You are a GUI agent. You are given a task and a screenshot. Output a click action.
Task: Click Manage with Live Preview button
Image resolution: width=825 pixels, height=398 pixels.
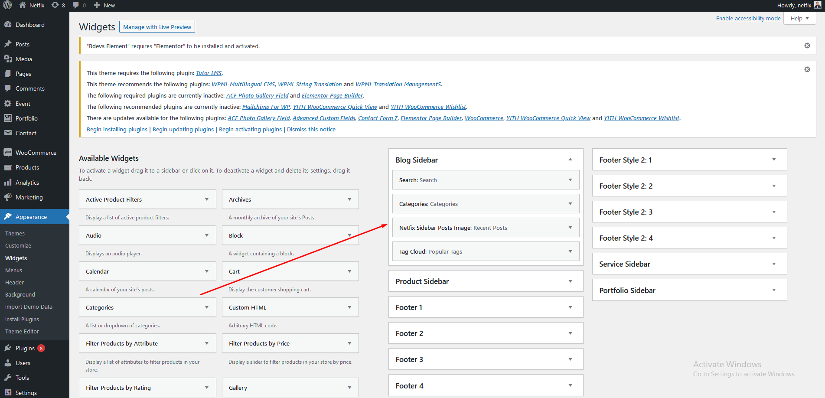(x=157, y=27)
